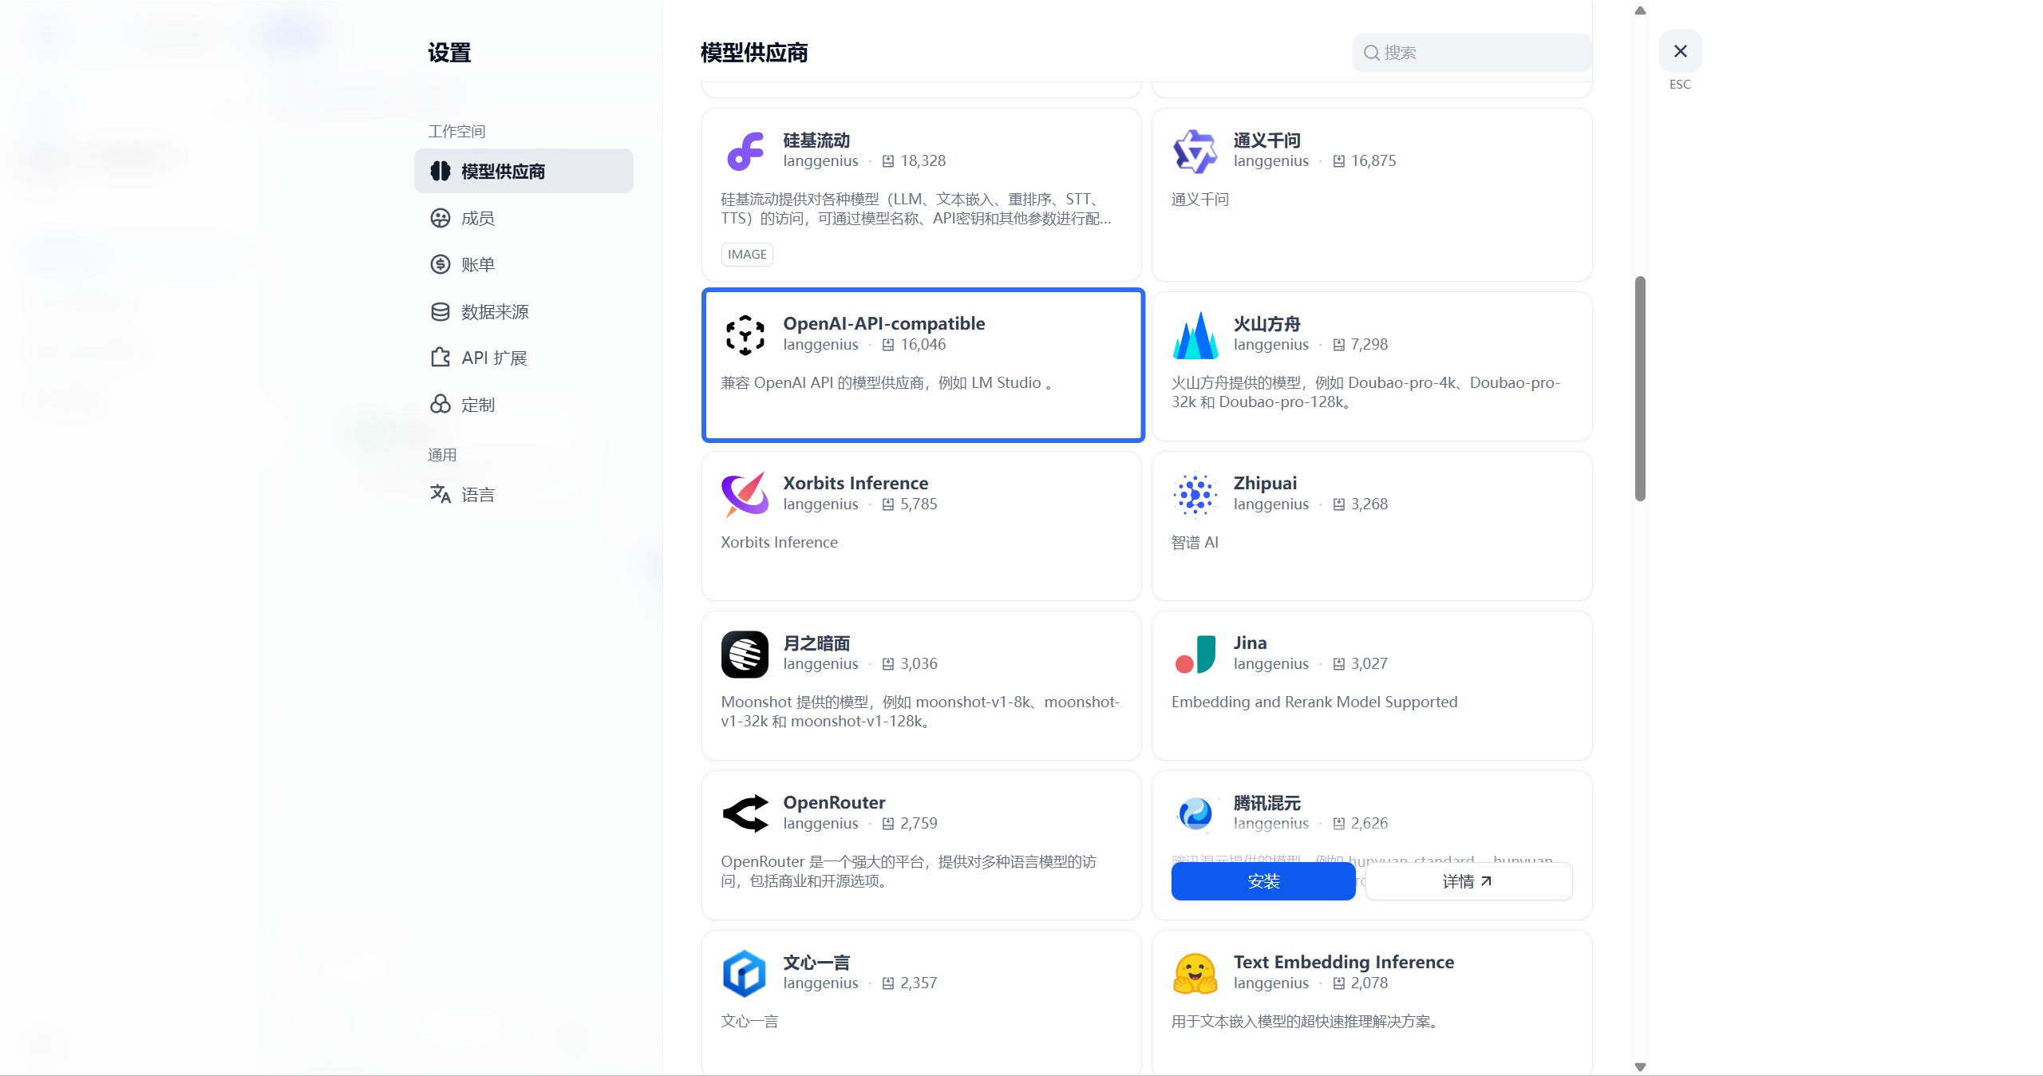
Task: Click the Xorbits Inference logo icon
Action: (x=745, y=494)
